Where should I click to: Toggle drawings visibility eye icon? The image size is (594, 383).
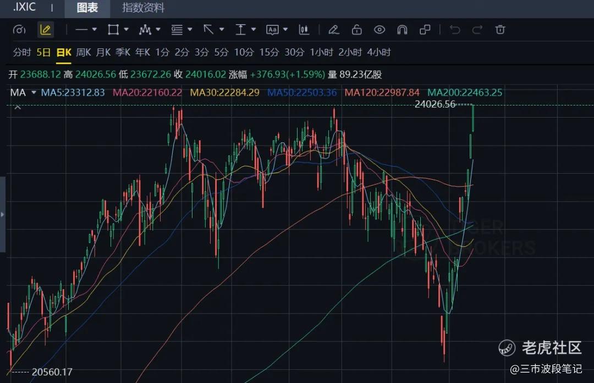[x=379, y=30]
